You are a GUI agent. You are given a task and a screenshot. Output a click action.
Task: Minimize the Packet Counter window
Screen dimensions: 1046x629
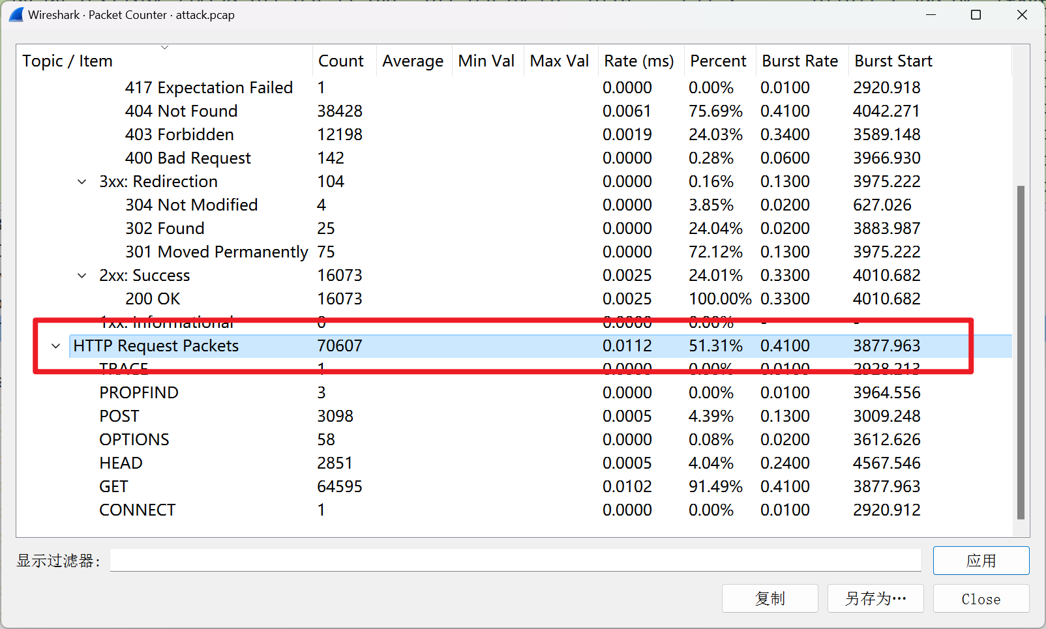[931, 14]
